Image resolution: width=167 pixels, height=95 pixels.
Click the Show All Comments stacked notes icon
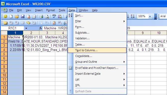click(28, 23)
